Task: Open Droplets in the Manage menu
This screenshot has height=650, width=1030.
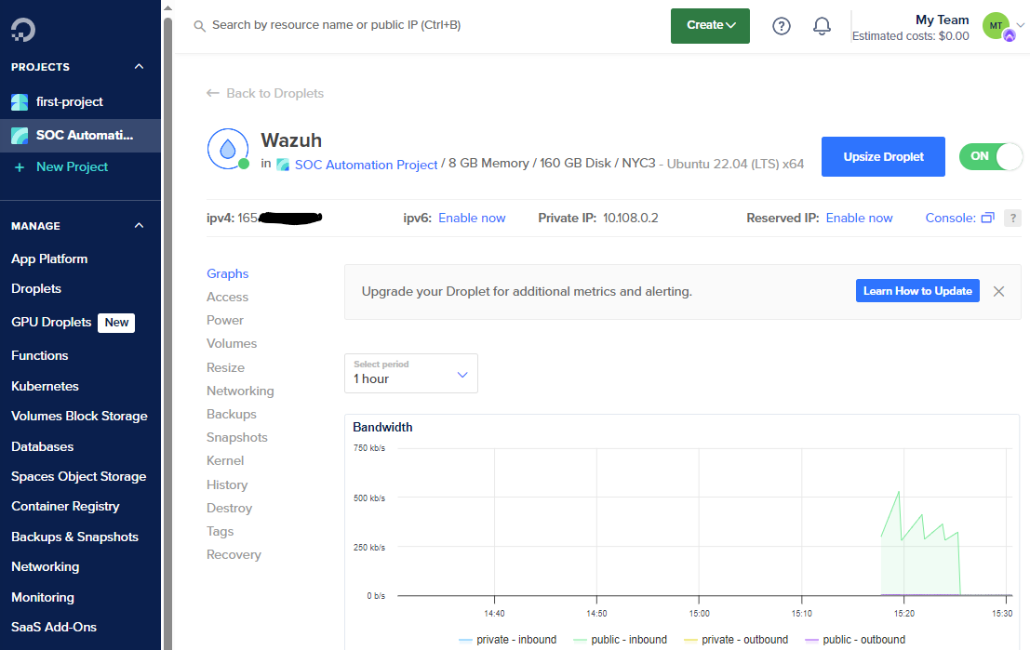Action: point(36,288)
